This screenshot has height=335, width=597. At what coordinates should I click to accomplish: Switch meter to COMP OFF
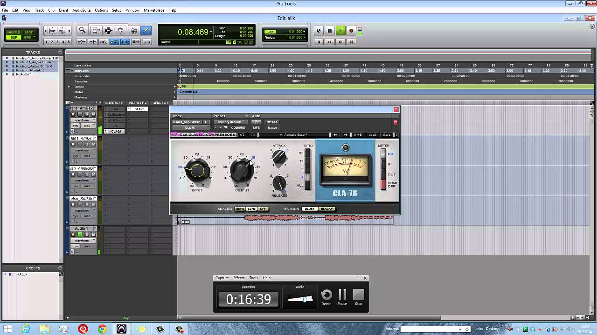[x=383, y=185]
